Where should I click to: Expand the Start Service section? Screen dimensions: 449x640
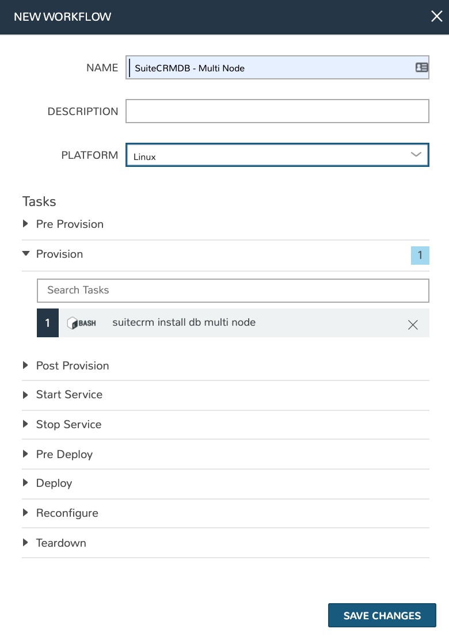point(69,394)
